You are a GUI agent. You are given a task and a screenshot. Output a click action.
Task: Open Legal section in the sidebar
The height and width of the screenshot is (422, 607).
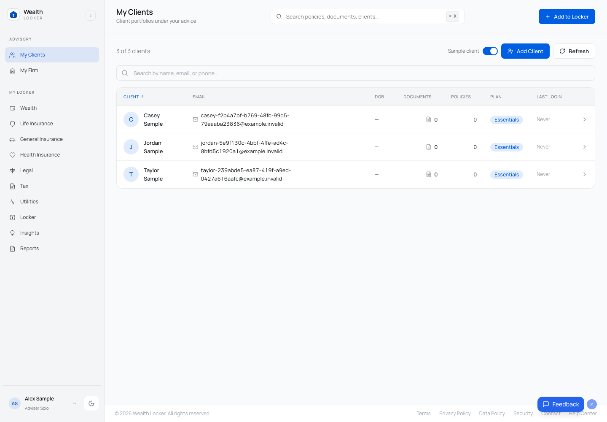52,170
